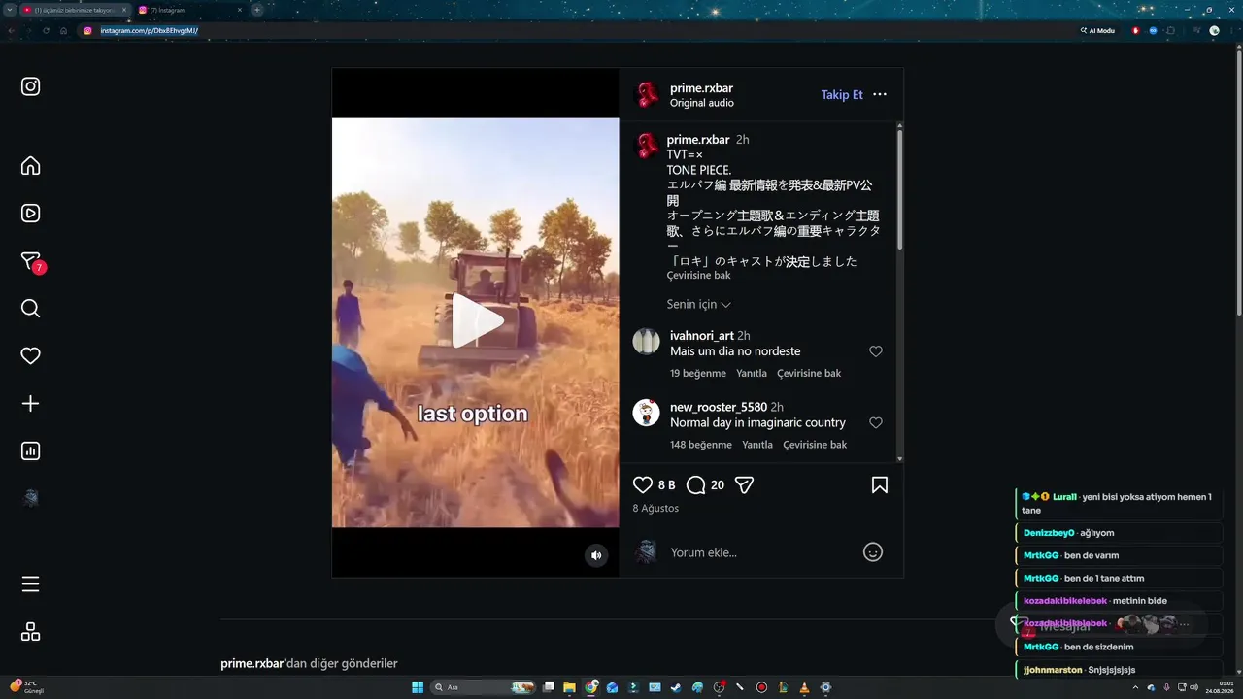Open Notifications heart in sidebar
The image size is (1243, 699).
[30, 356]
